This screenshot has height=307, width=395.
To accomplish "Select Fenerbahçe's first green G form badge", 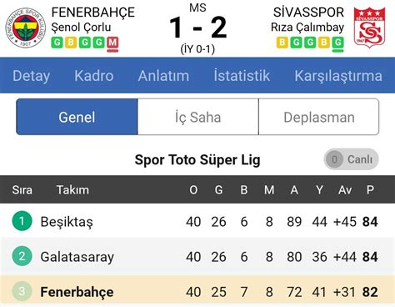I will tap(57, 43).
